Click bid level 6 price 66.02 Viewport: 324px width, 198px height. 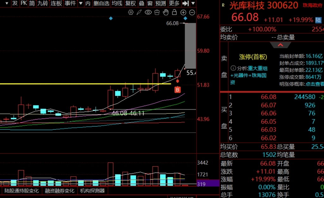(268, 138)
